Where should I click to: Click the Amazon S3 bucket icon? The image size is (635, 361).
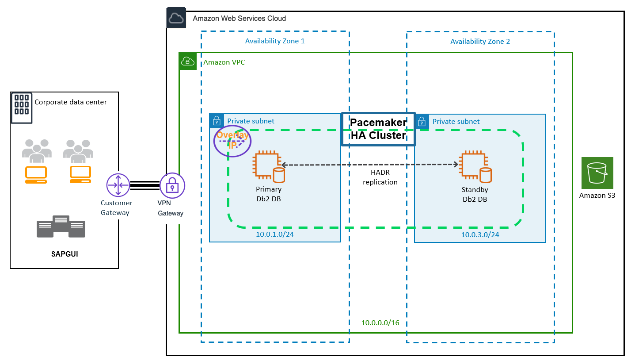(597, 173)
